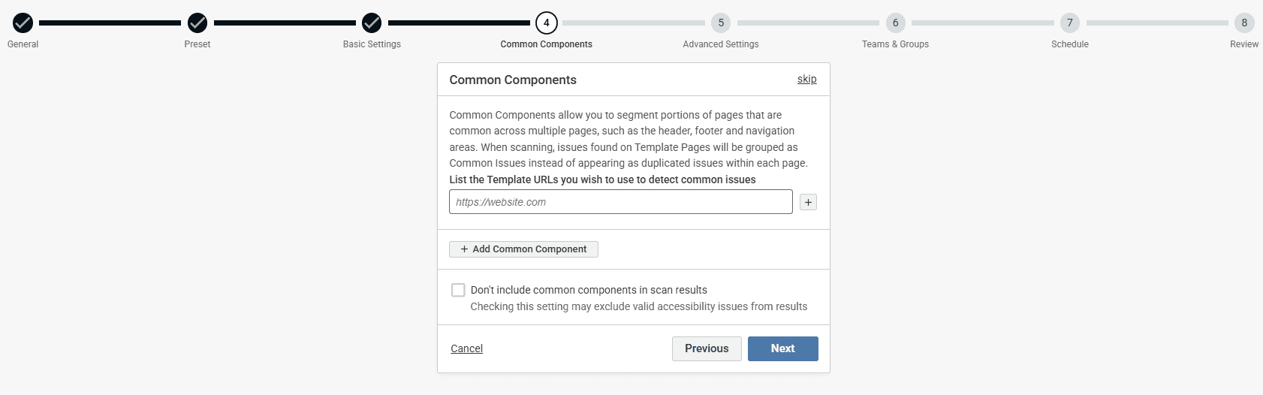The height and width of the screenshot is (395, 1263).
Task: Click the completed Preset step checkmark icon
Action: pyautogui.click(x=197, y=23)
